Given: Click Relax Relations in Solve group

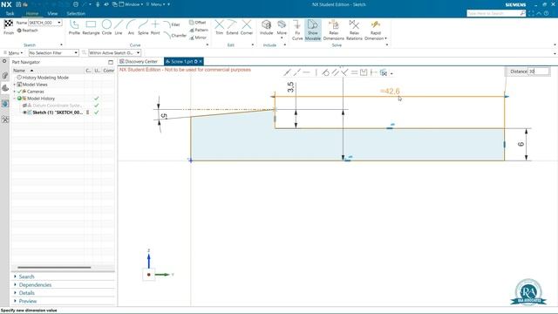Looking at the screenshot, I should pyautogui.click(x=354, y=30).
